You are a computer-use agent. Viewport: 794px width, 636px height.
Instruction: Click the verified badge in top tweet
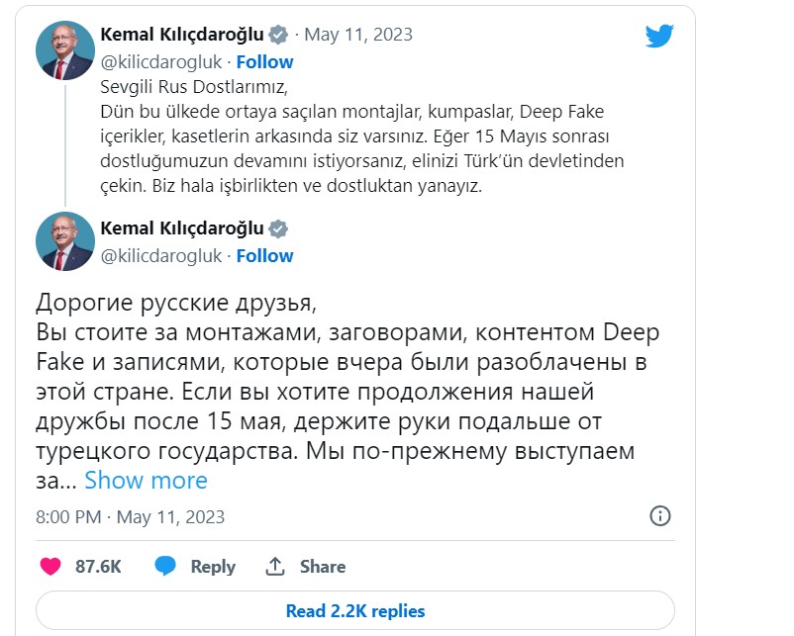[279, 35]
